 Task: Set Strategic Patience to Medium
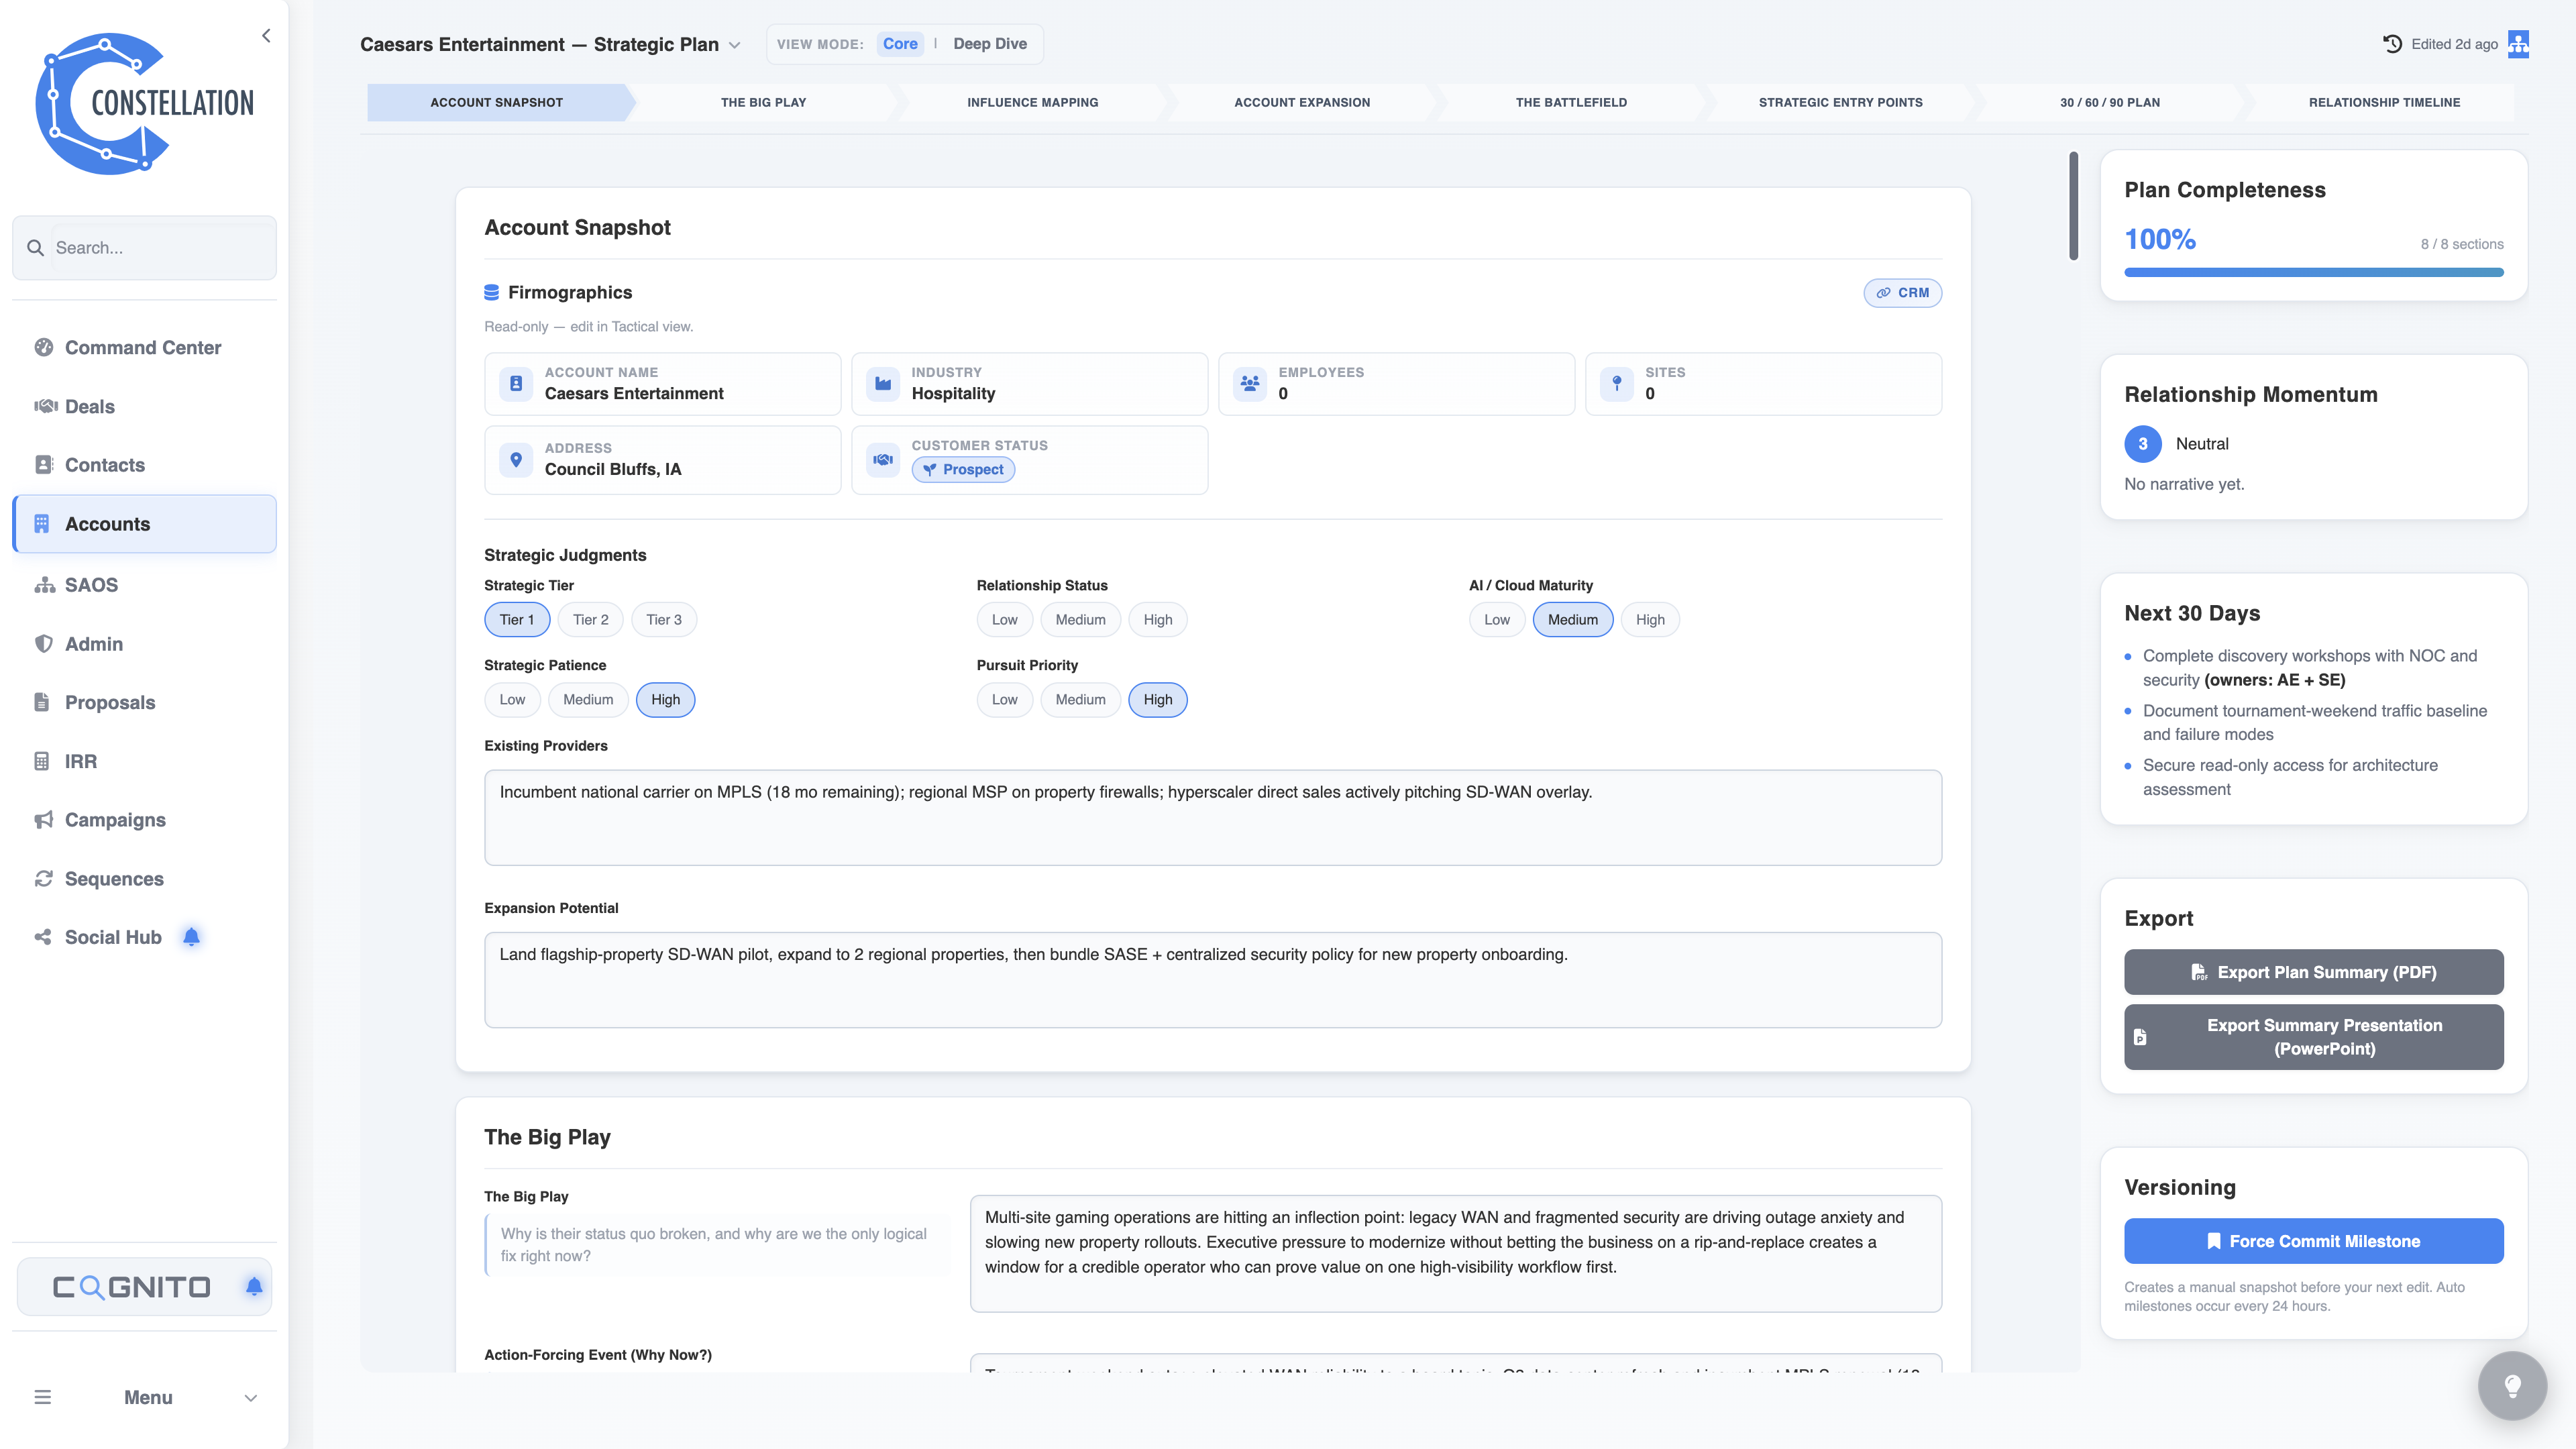588,700
